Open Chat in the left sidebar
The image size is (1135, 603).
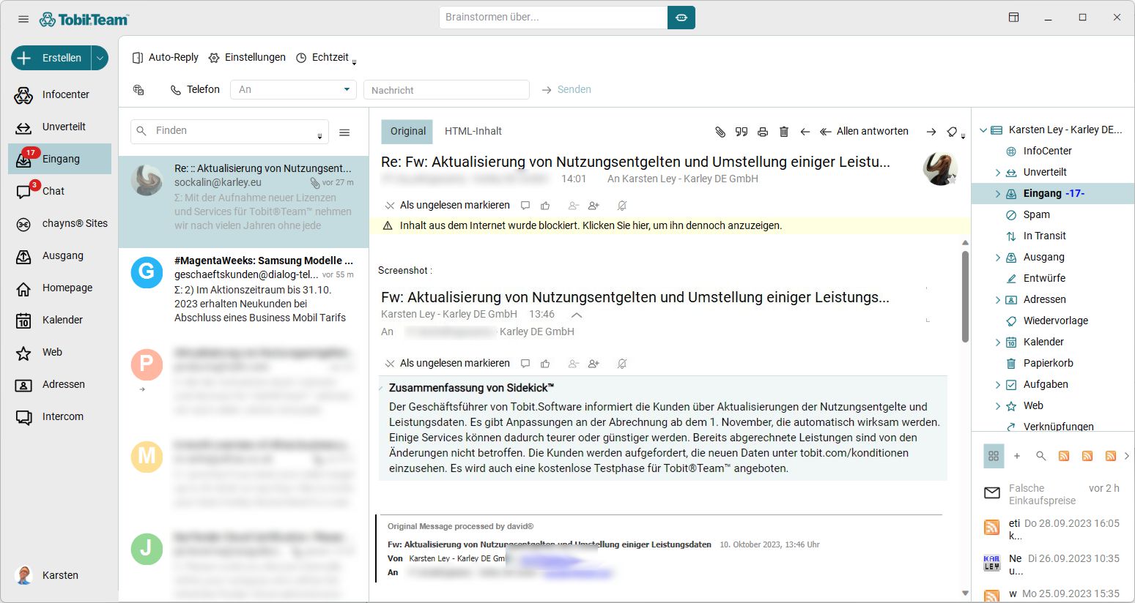(x=53, y=191)
